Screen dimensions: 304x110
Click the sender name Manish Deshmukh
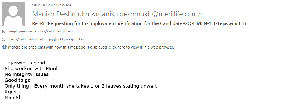(61, 14)
